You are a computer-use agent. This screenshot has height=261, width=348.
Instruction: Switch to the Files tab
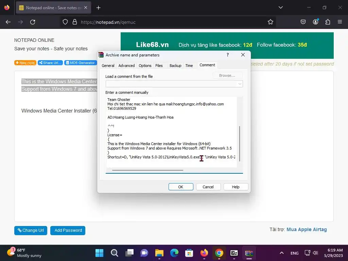click(x=159, y=66)
